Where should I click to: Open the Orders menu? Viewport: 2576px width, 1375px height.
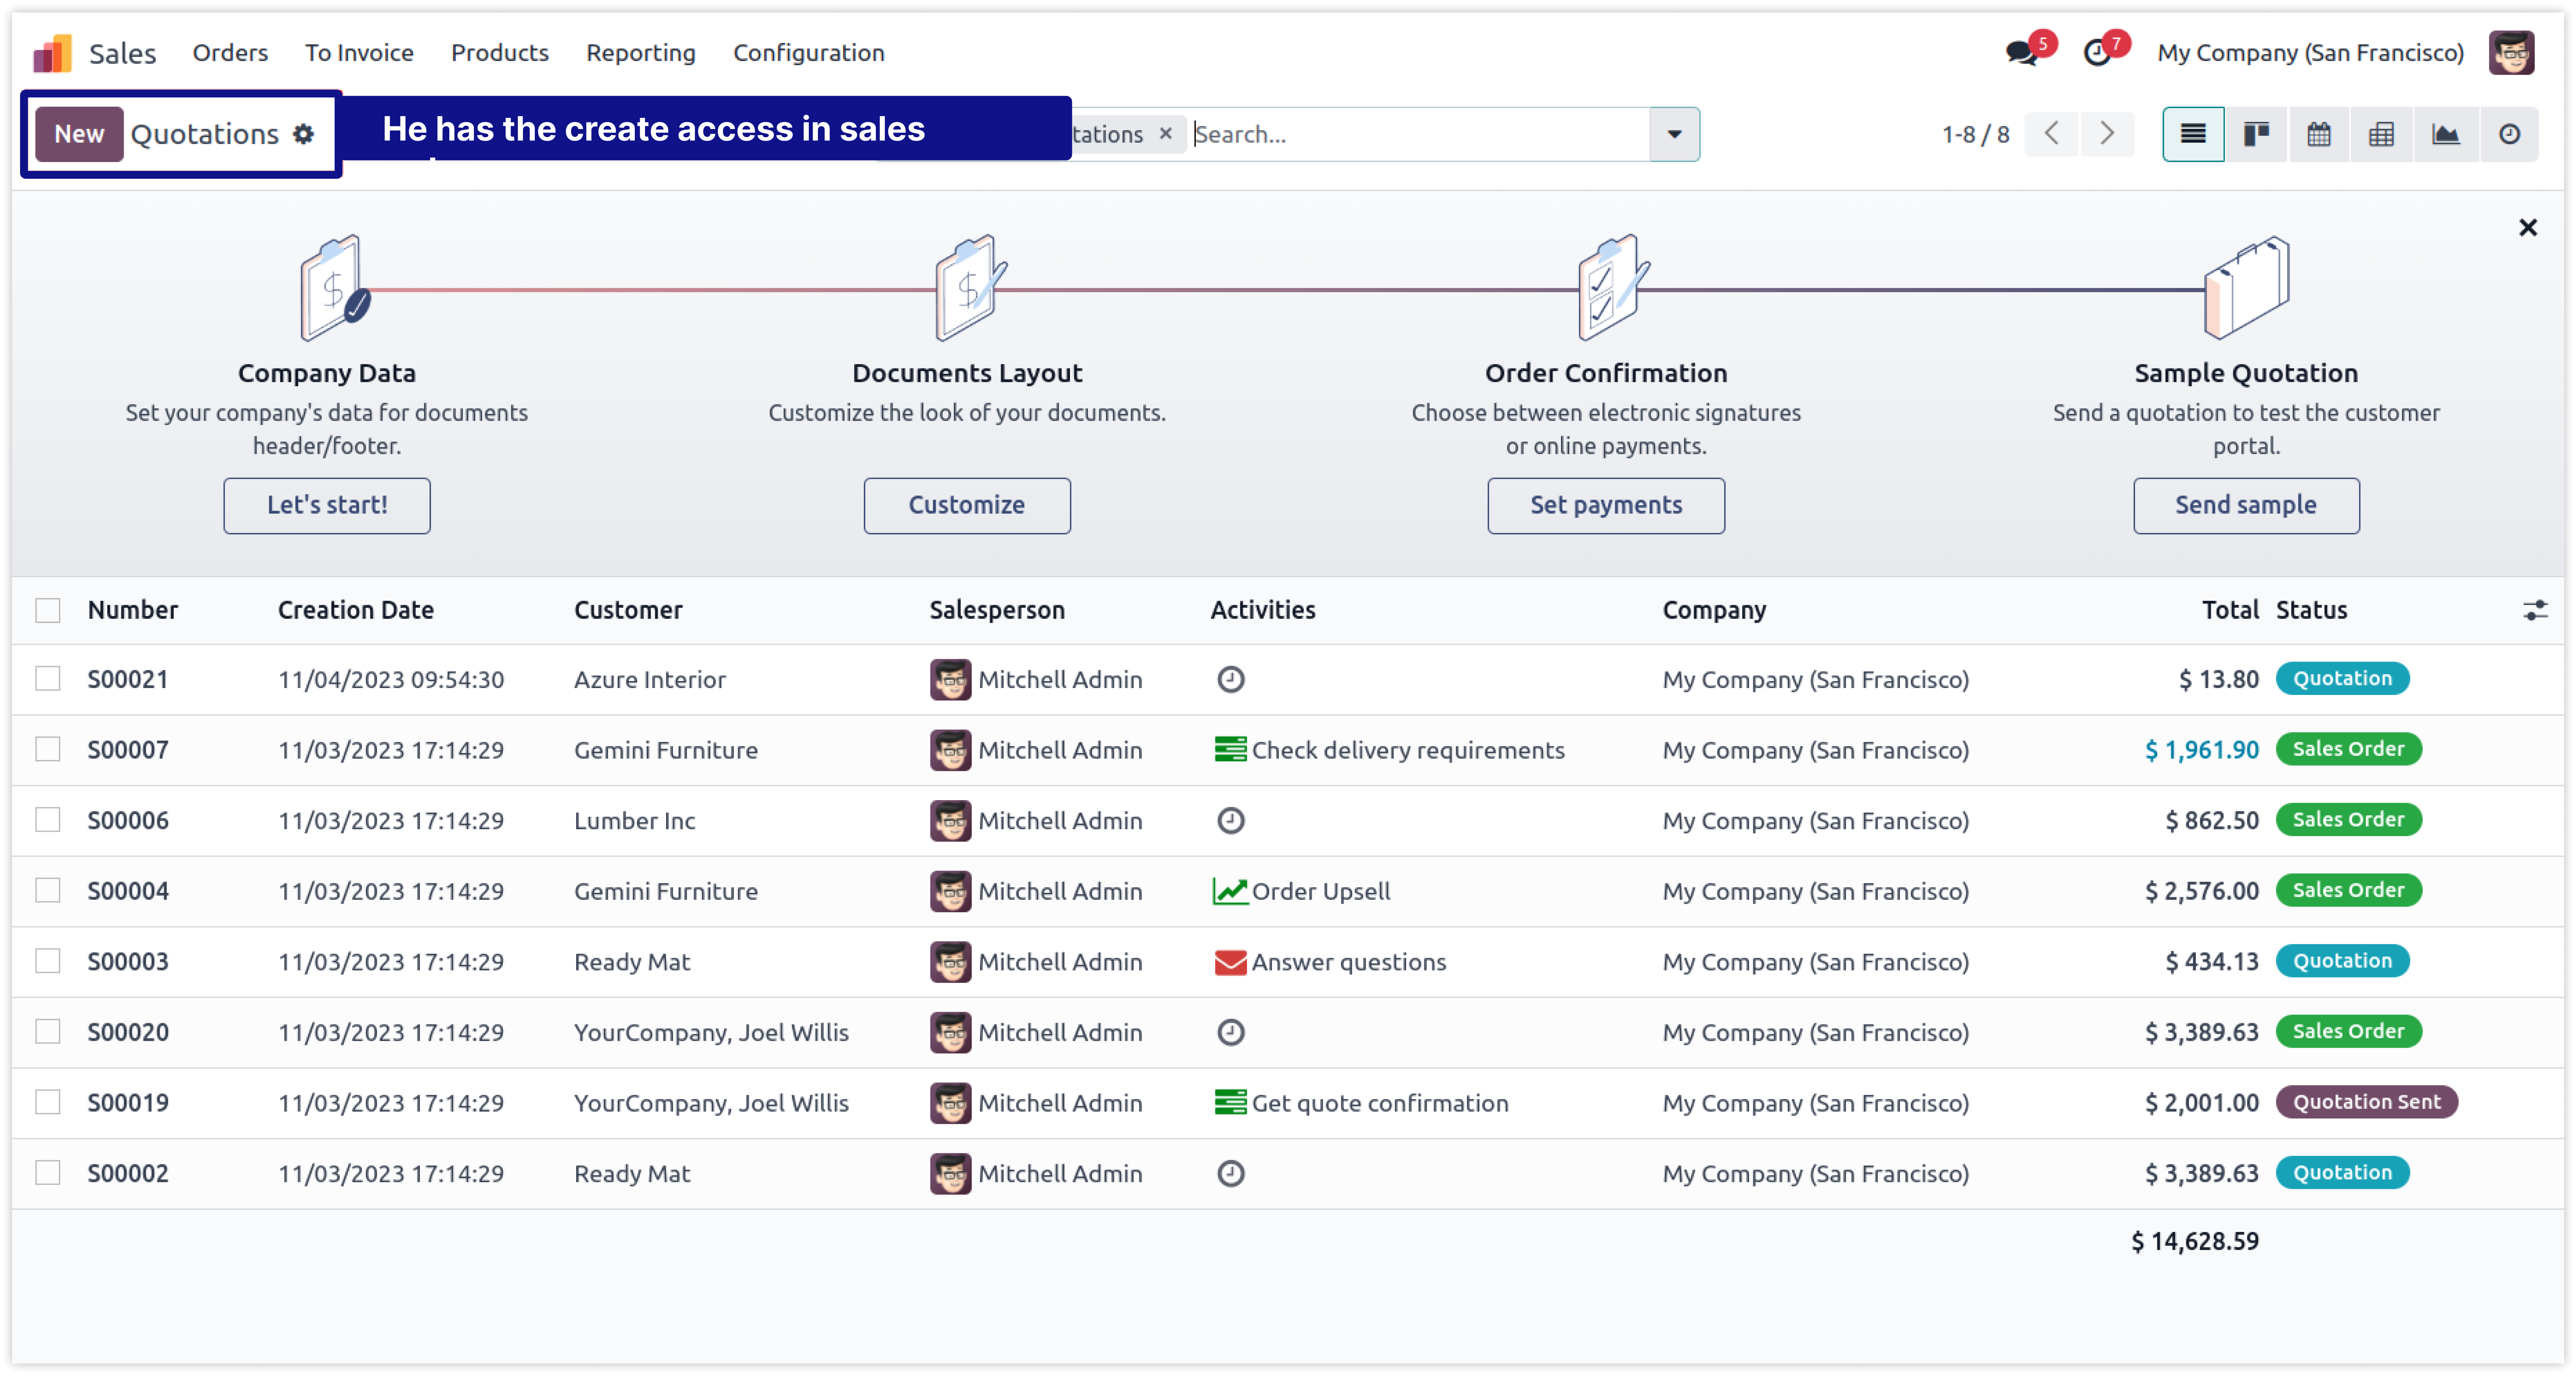pyautogui.click(x=230, y=53)
